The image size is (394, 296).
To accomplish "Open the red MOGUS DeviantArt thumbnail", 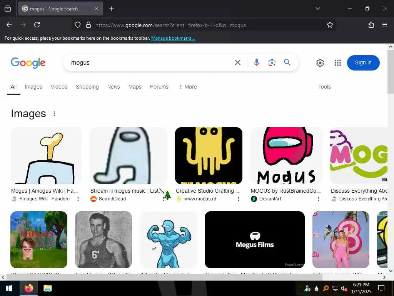I will [x=286, y=156].
